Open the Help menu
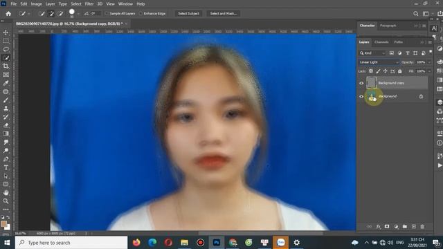This screenshot has width=443, height=249. click(141, 4)
